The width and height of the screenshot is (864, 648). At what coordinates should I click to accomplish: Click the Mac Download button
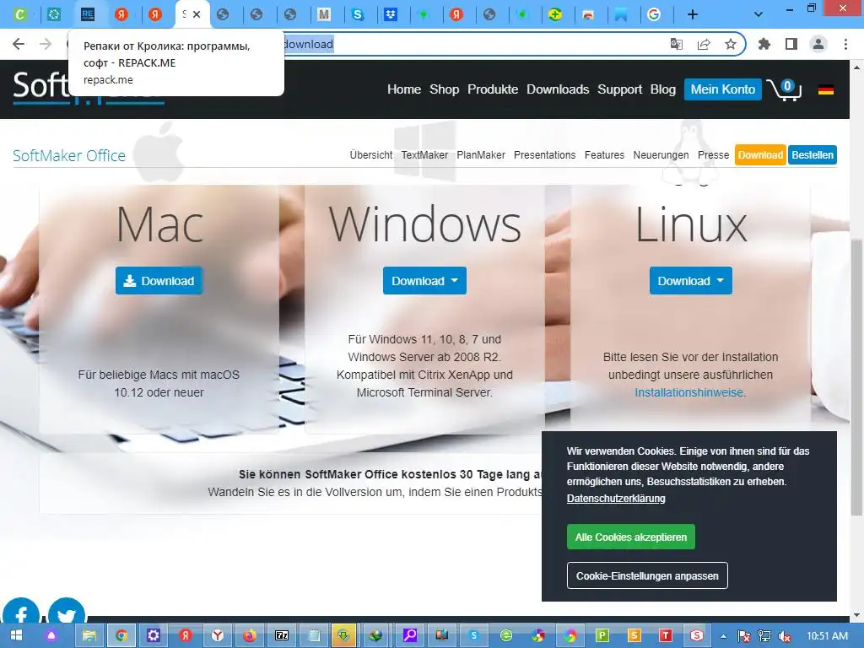159,281
